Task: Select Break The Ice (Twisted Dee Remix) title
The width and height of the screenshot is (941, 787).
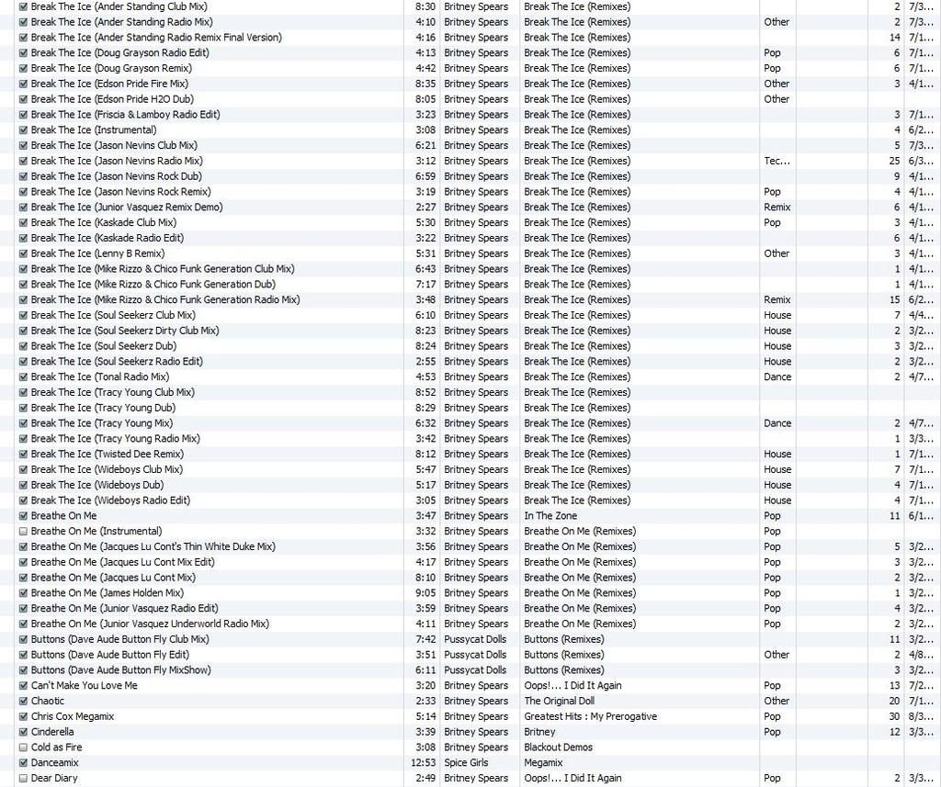Action: click(x=107, y=454)
